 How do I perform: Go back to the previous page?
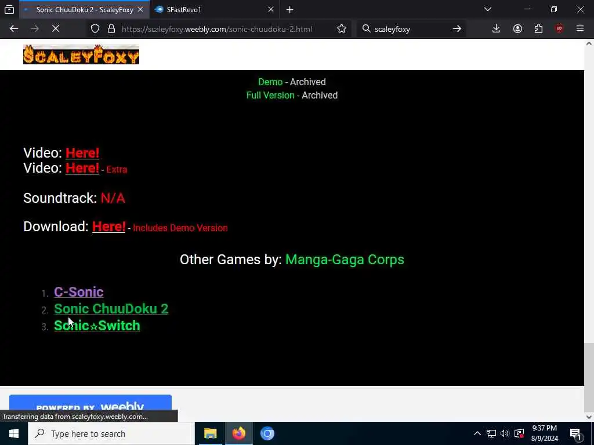click(x=14, y=29)
